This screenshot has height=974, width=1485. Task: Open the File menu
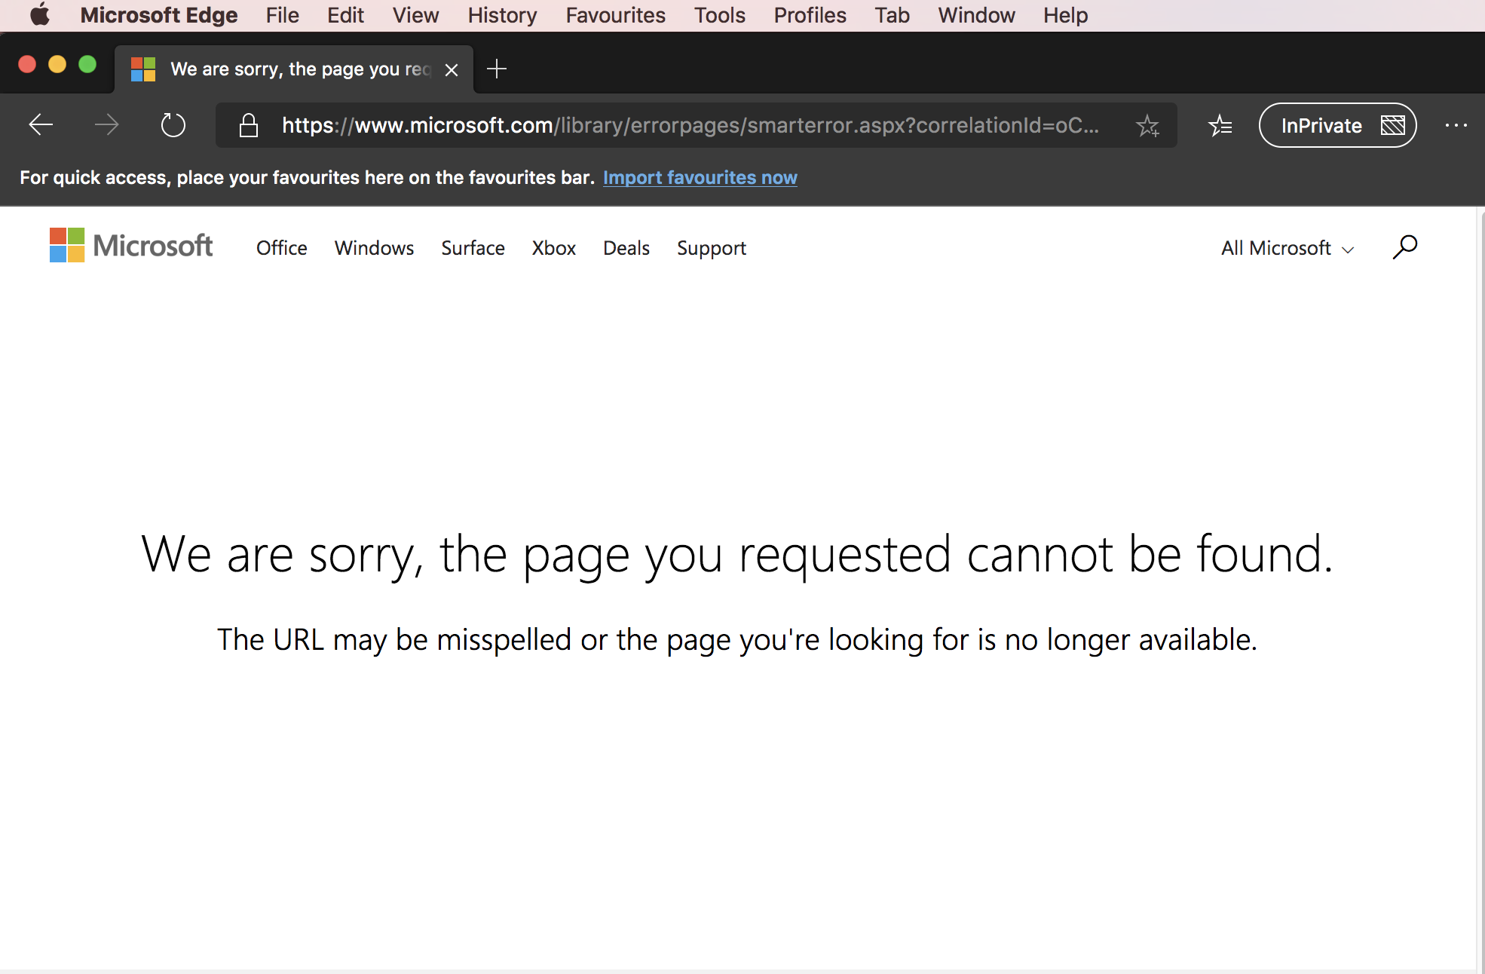click(x=282, y=15)
